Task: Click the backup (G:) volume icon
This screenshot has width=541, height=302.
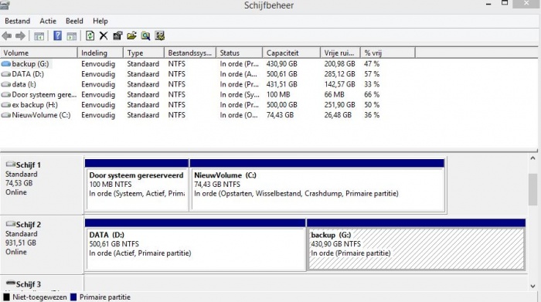Action: tap(6, 64)
